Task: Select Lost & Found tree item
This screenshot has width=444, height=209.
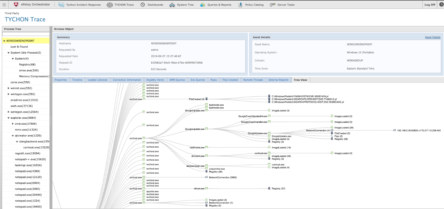Action: 19,47
